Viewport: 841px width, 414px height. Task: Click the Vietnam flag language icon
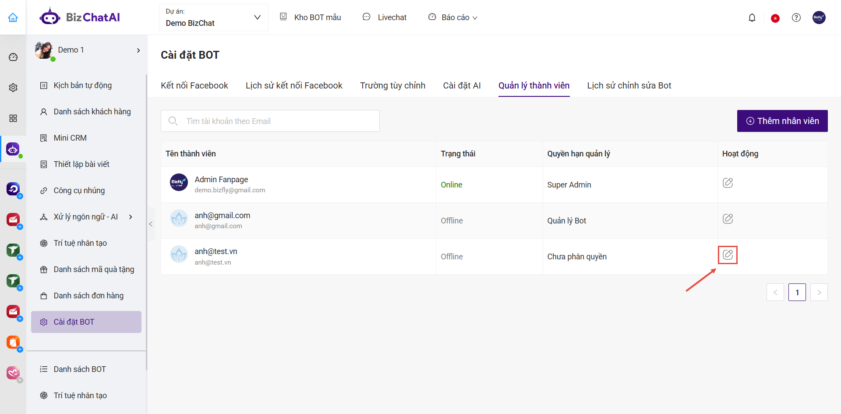(x=775, y=18)
